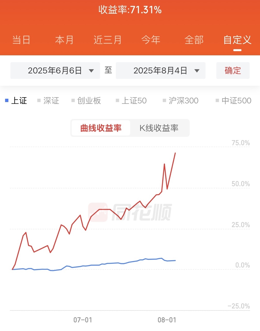This screenshot has width=260, height=331.
Task: Select the 自定义 tab
Action: point(237,40)
